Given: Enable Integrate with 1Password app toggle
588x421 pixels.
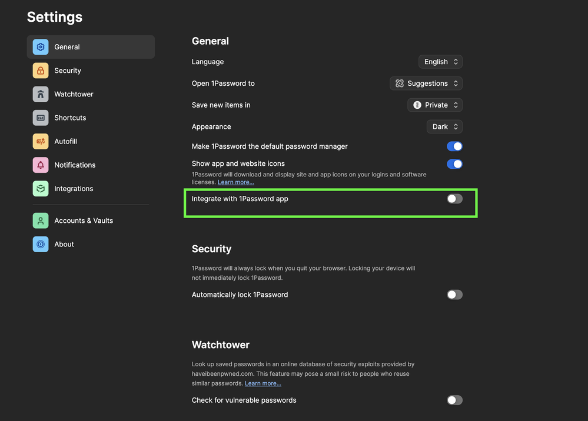Looking at the screenshot, I should [x=454, y=199].
